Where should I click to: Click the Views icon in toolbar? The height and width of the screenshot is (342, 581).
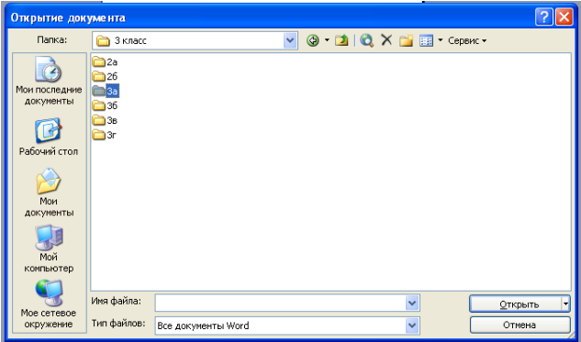pyautogui.click(x=426, y=40)
